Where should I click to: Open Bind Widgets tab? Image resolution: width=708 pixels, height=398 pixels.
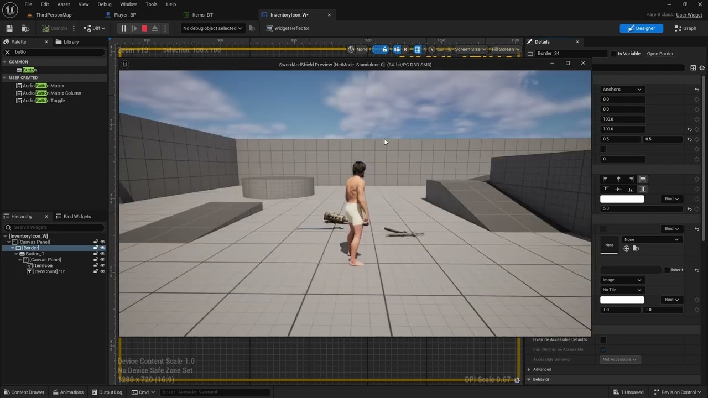(x=73, y=217)
